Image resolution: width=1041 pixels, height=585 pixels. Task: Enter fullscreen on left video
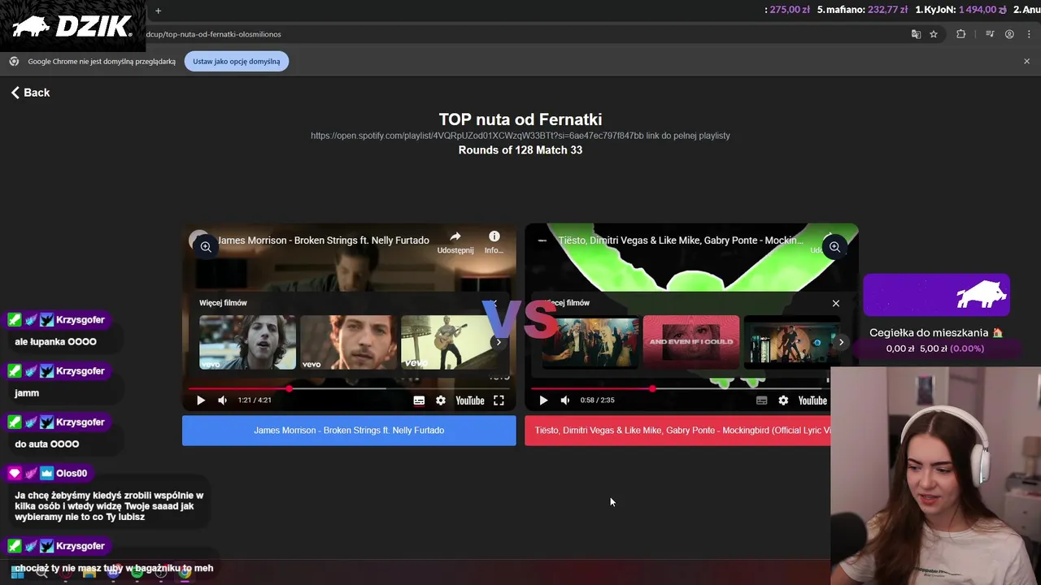[x=499, y=401]
